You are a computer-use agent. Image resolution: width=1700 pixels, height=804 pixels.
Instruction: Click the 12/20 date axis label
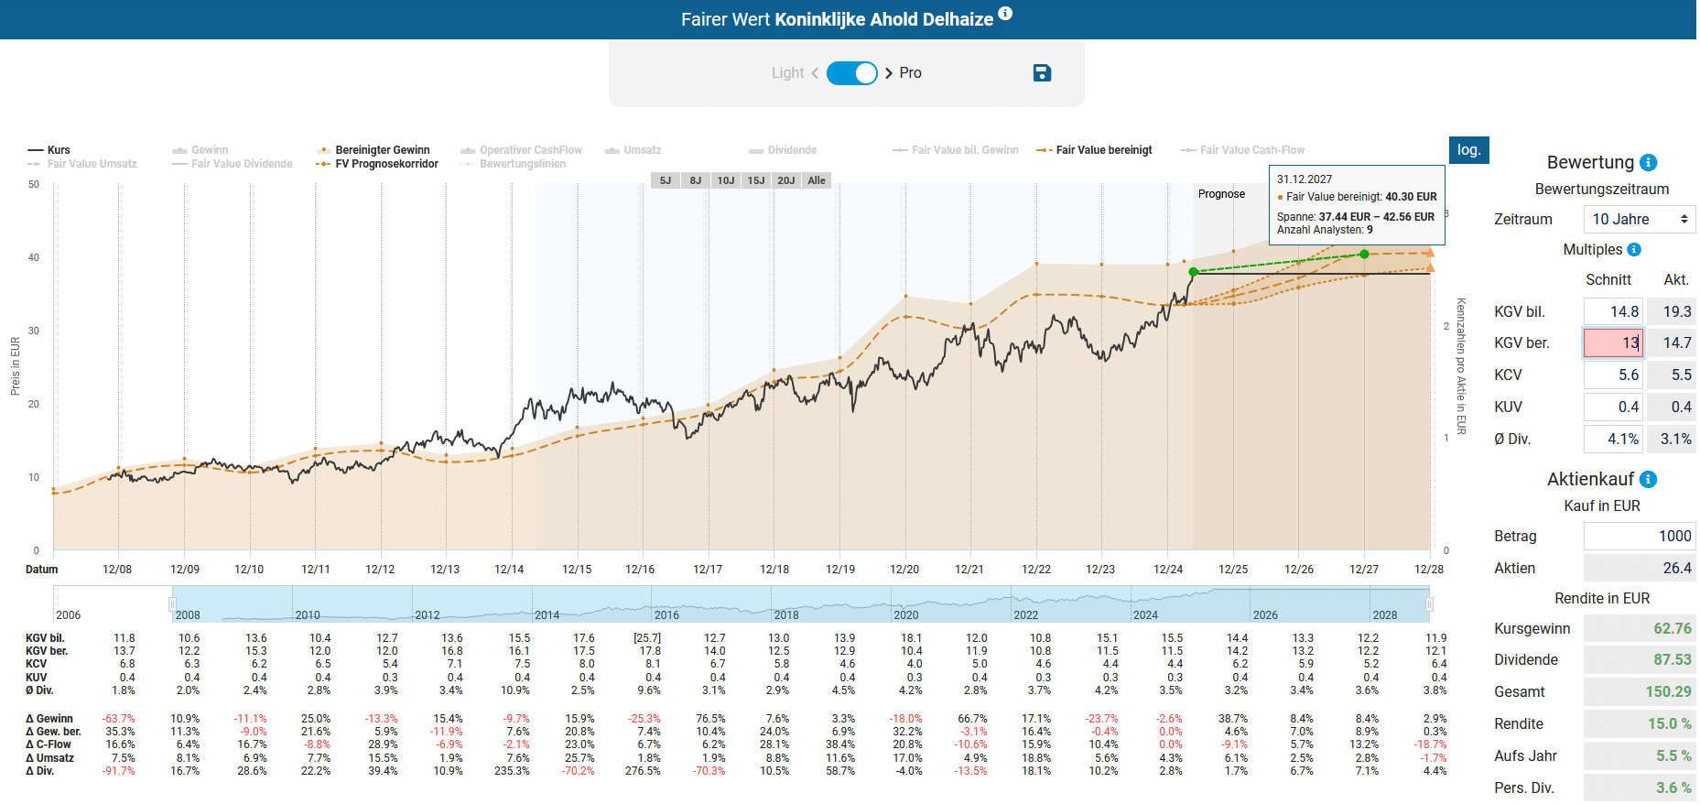pos(904,570)
